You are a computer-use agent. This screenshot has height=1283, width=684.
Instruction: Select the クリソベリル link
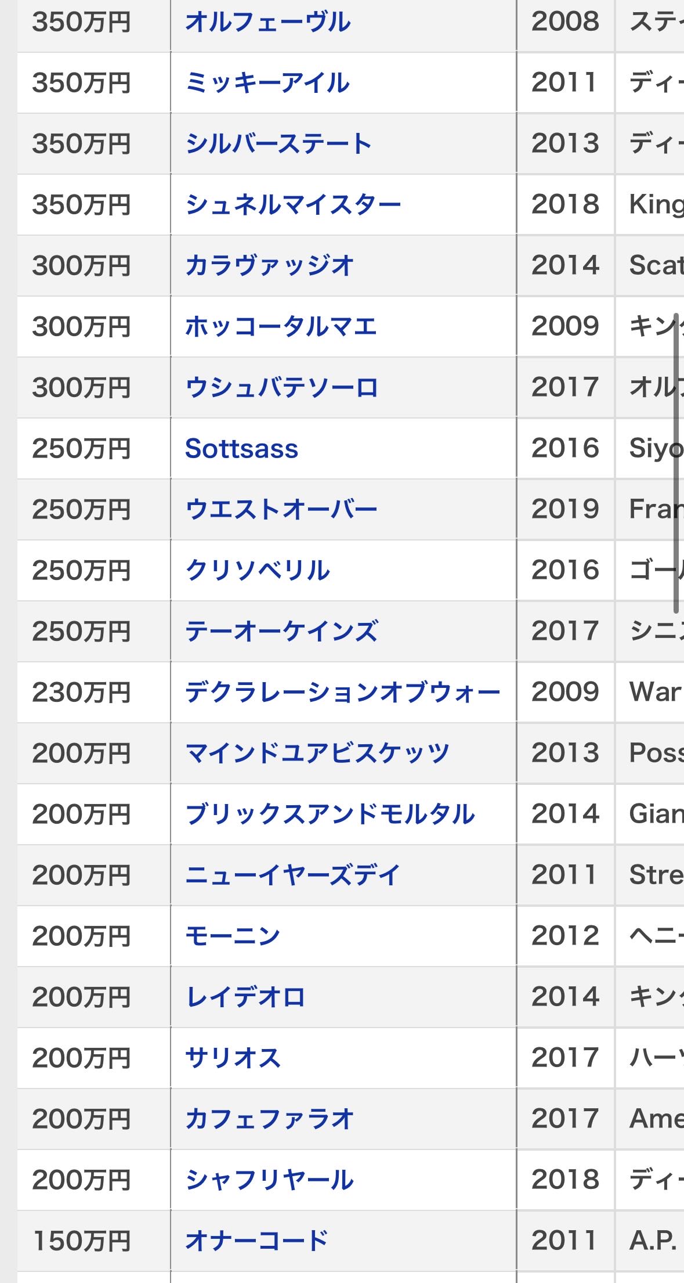tap(258, 571)
